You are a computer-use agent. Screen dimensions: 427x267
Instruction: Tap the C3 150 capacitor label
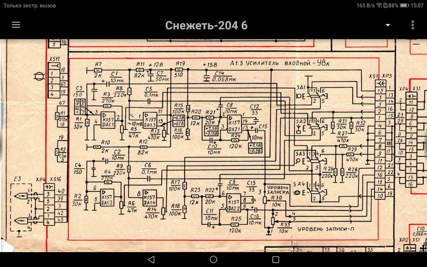click(78, 91)
